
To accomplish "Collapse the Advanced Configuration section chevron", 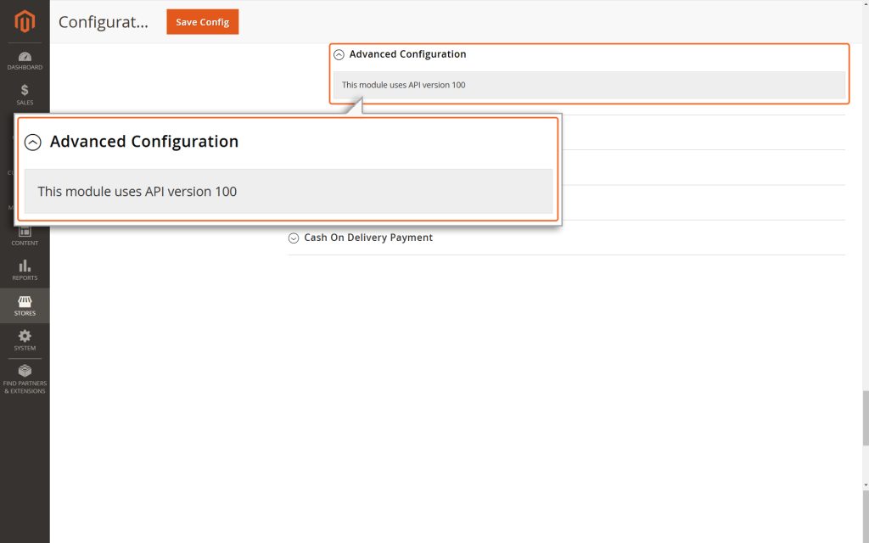I will [x=338, y=53].
